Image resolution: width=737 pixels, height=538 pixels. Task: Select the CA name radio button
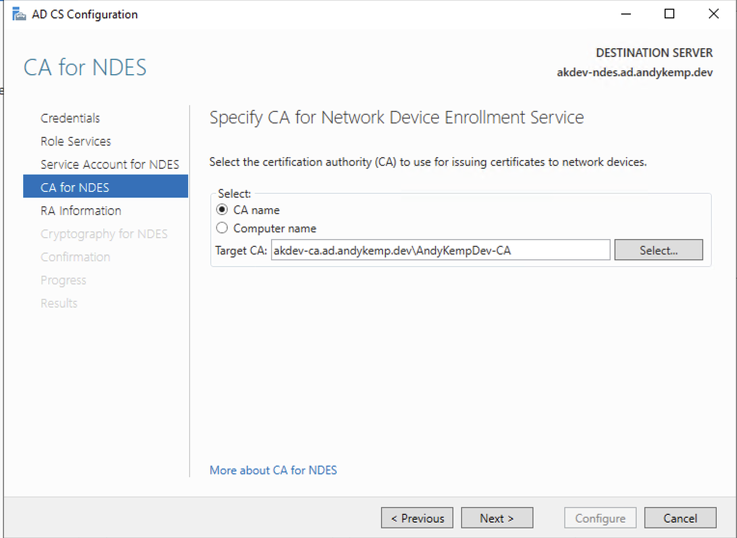pos(222,209)
